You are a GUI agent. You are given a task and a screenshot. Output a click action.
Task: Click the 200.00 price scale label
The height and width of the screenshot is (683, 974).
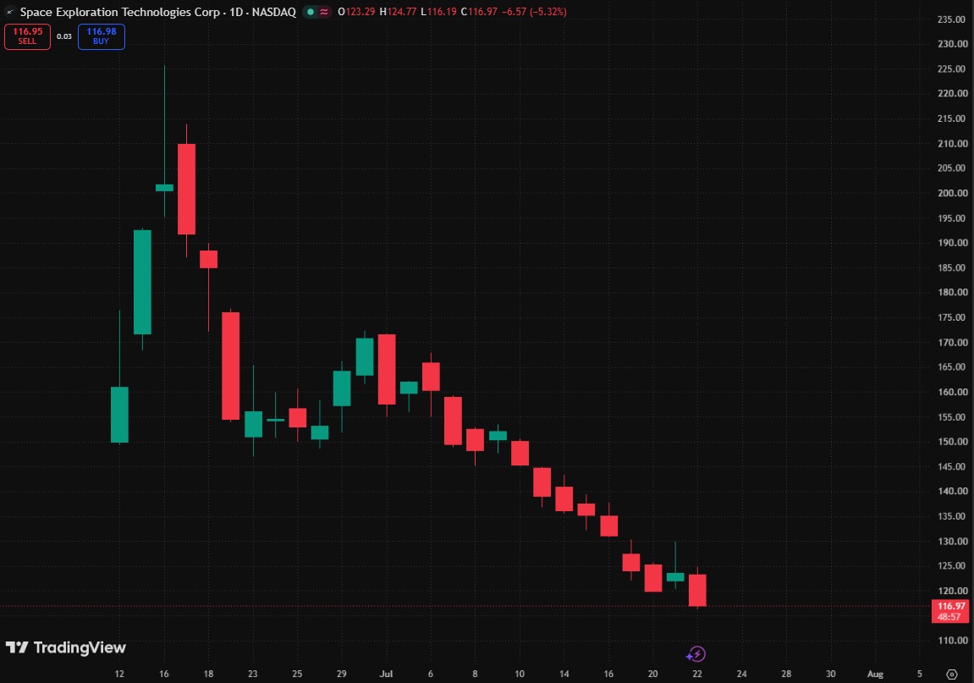click(952, 193)
